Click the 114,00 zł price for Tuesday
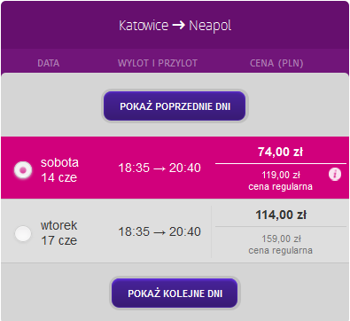Viewport: 350px width, 321px height. pyautogui.click(x=281, y=215)
